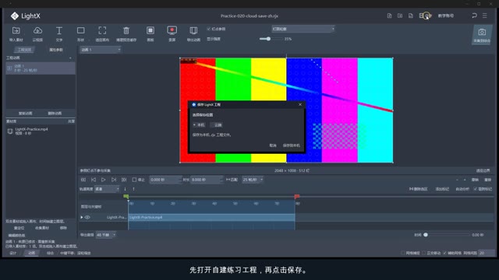Viewport: 499px width, 280px height.
Task: Select the Cloud (云端) option in save dialog
Action: (x=216, y=125)
